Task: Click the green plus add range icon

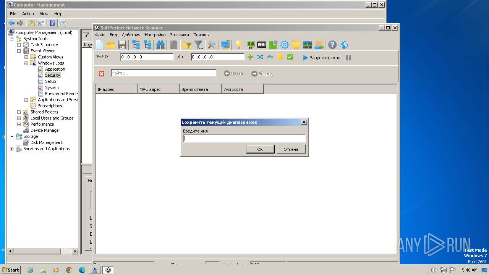Action: 250,57
